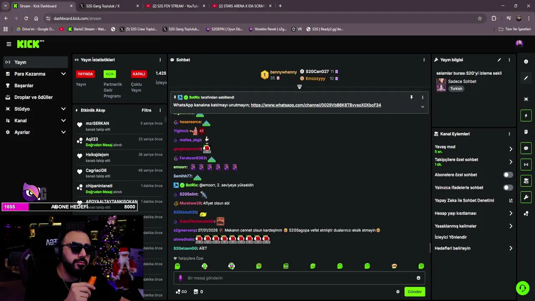
Task: Switch to S2G Gang Topluluk X tab
Action: pos(109,6)
